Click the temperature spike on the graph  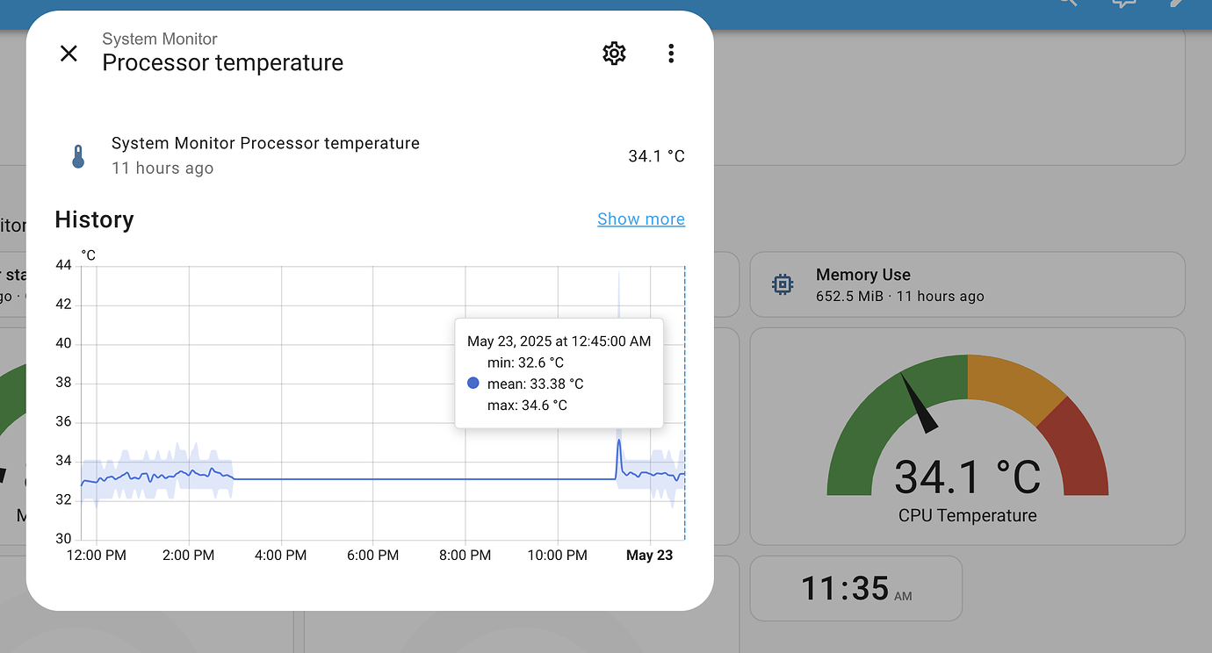point(618,443)
